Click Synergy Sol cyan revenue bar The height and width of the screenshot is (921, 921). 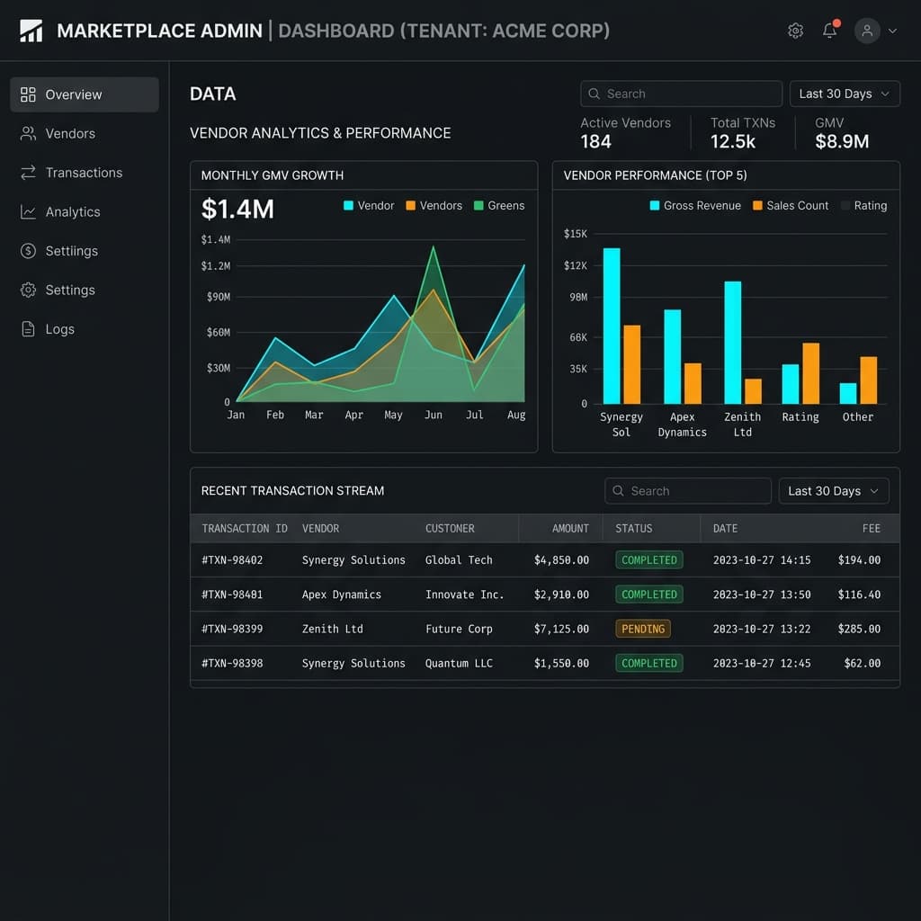612,326
